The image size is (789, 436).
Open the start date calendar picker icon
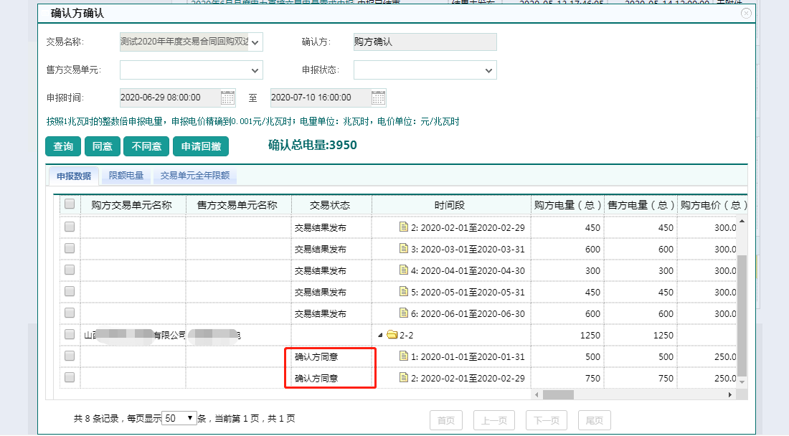(x=227, y=98)
